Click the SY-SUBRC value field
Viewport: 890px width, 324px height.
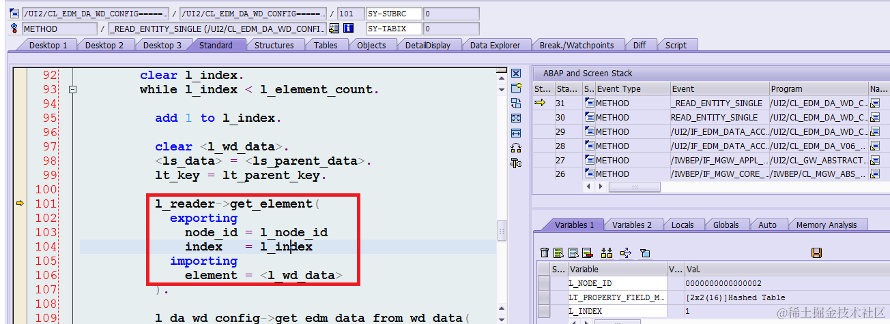(451, 14)
